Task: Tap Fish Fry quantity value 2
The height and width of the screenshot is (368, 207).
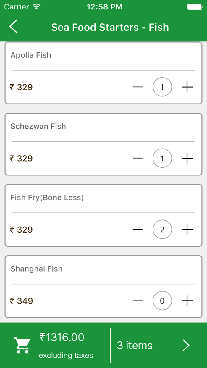Action: pyautogui.click(x=162, y=230)
